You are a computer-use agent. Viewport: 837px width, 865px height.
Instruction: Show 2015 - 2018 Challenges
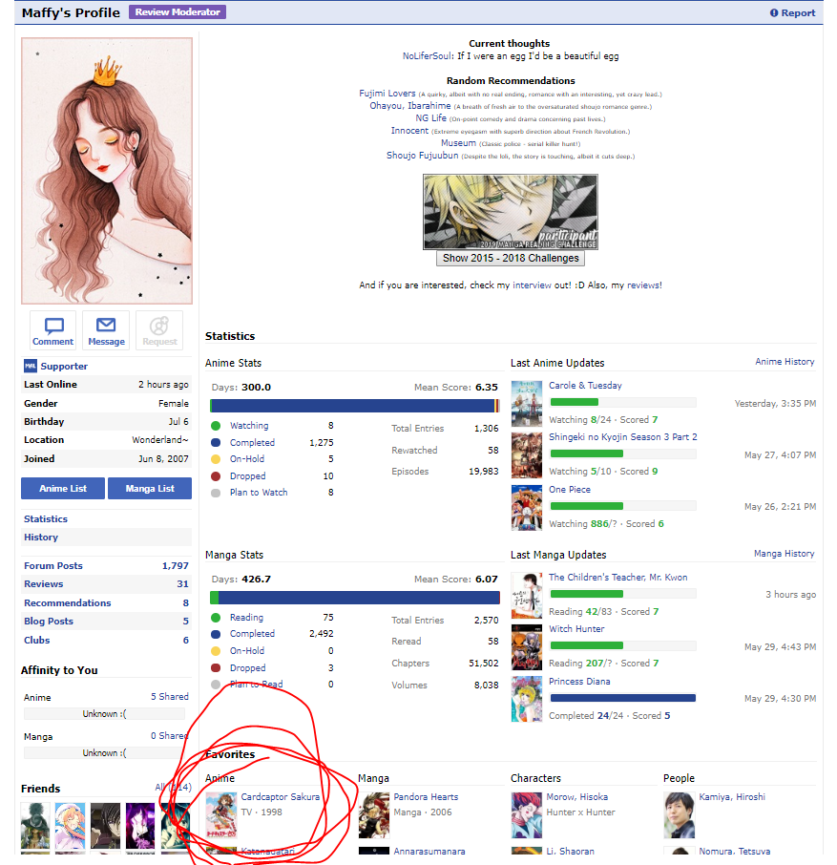[x=511, y=258]
